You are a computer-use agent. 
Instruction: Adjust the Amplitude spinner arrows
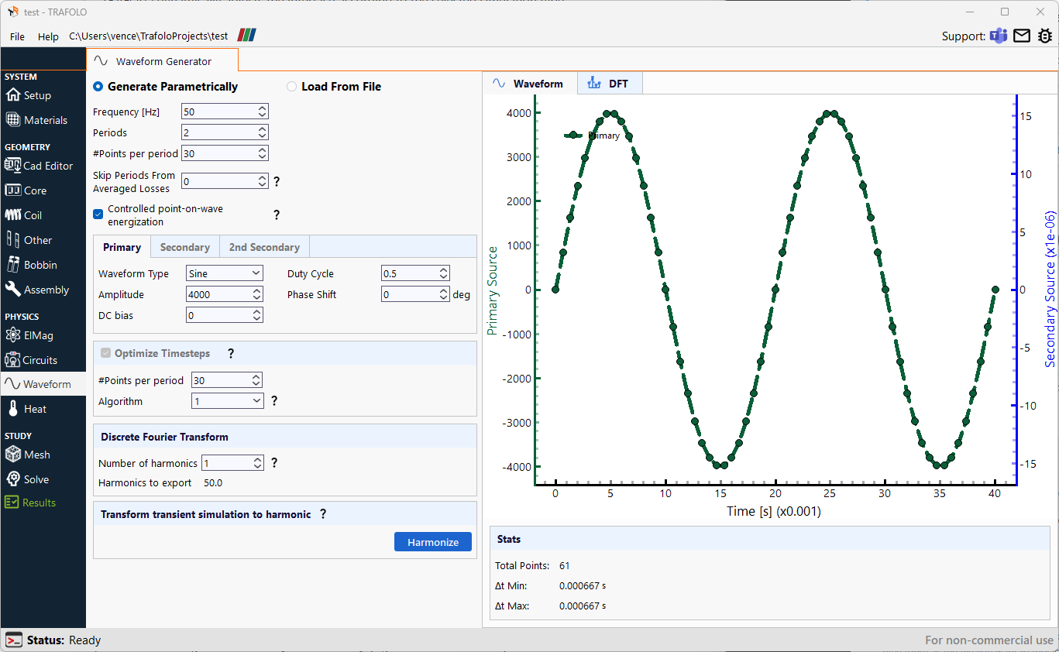tap(257, 295)
